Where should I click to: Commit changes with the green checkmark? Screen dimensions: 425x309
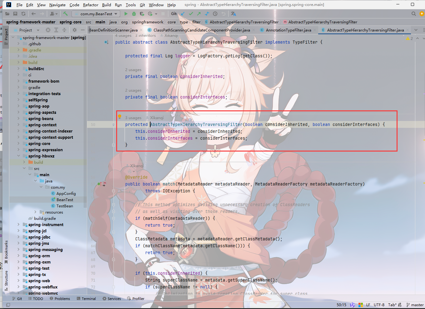click(191, 14)
